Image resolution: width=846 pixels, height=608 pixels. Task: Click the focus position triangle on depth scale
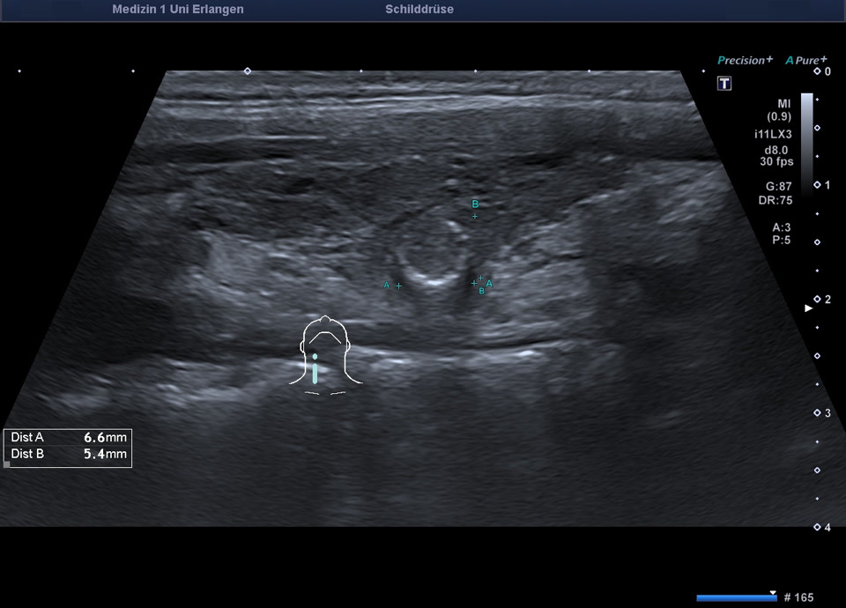coord(809,308)
